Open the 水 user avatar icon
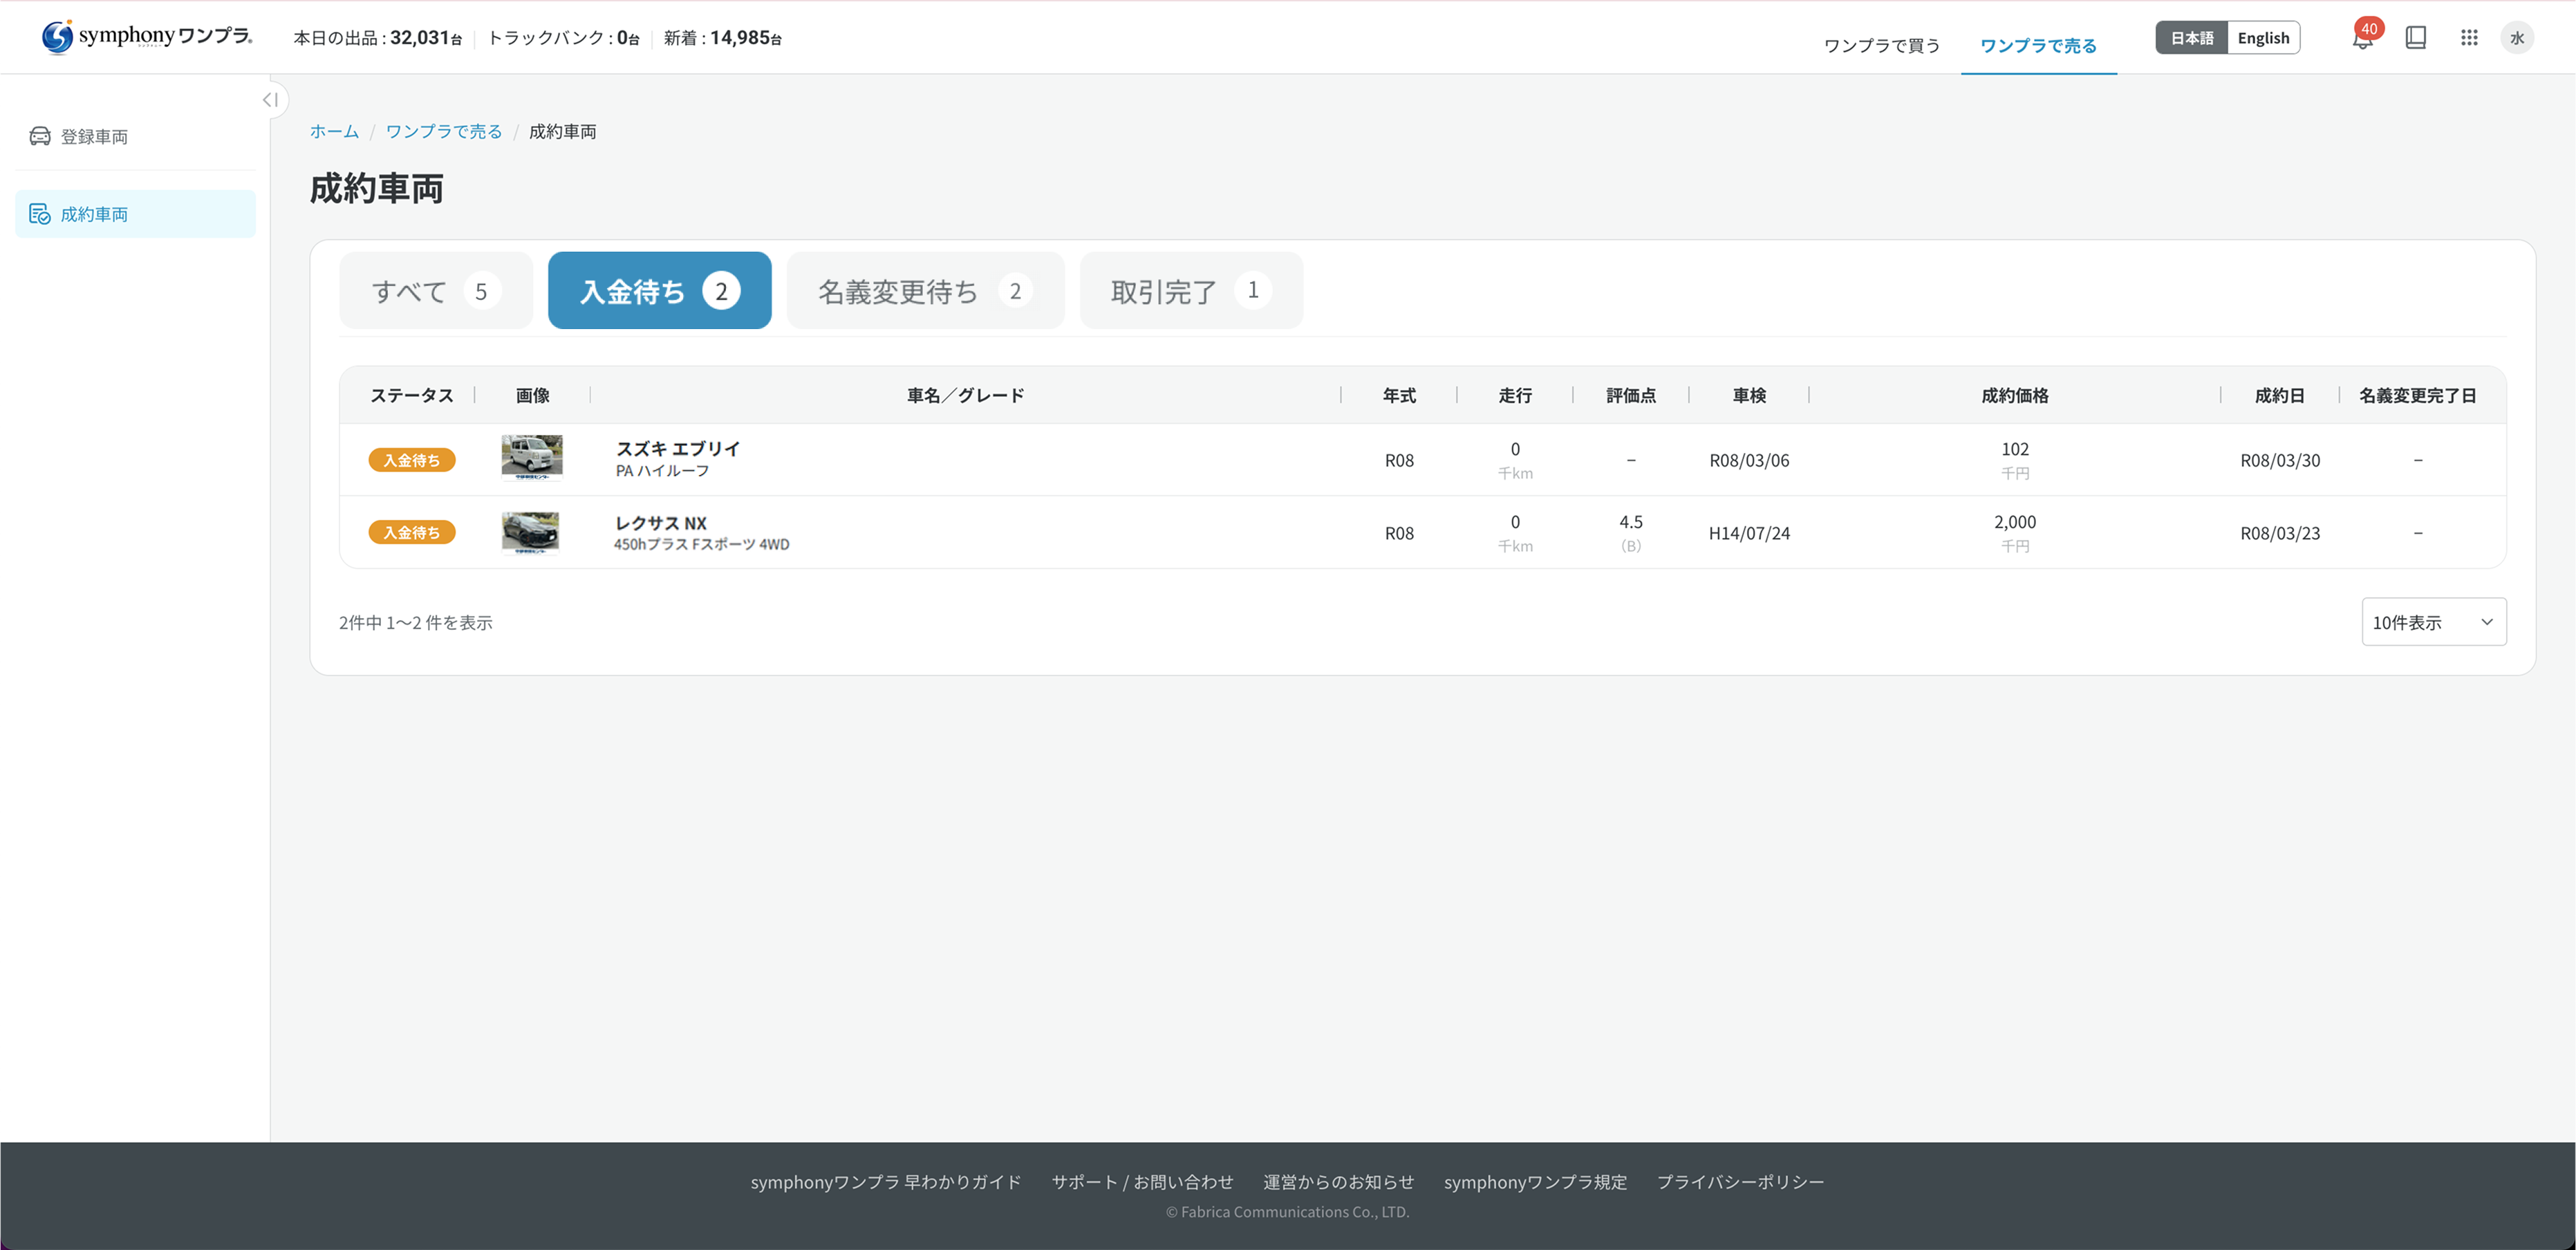The height and width of the screenshot is (1250, 2576). pos(2519,37)
